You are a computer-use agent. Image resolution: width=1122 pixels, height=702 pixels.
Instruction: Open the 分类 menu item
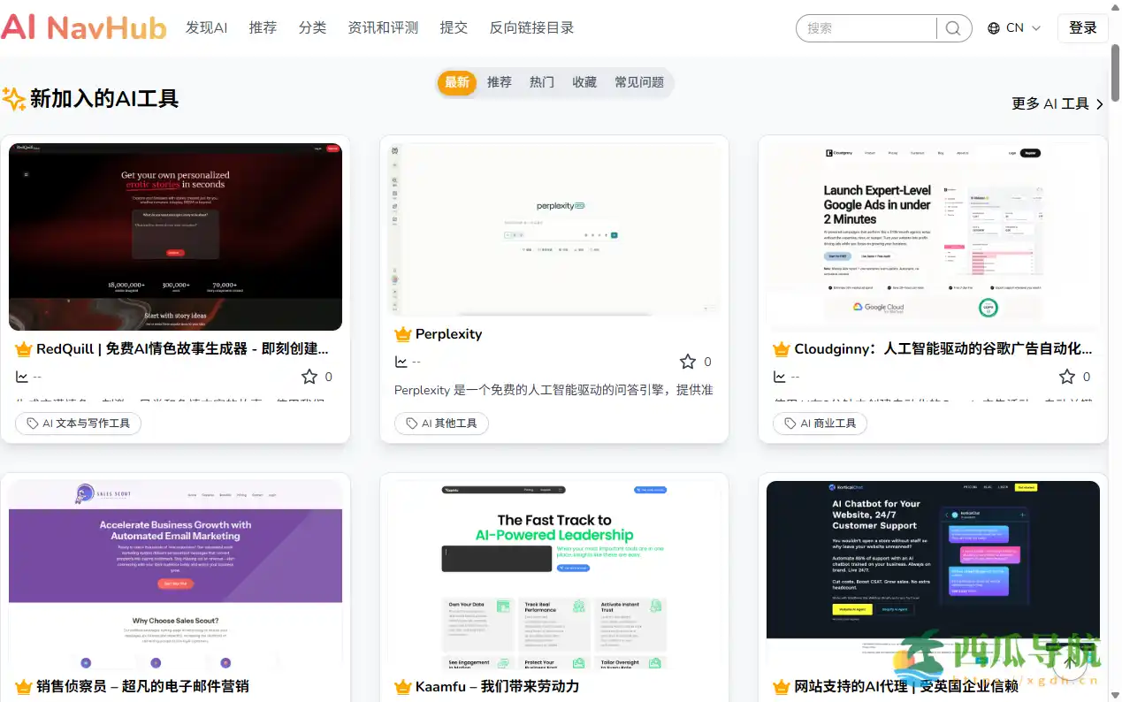(311, 27)
